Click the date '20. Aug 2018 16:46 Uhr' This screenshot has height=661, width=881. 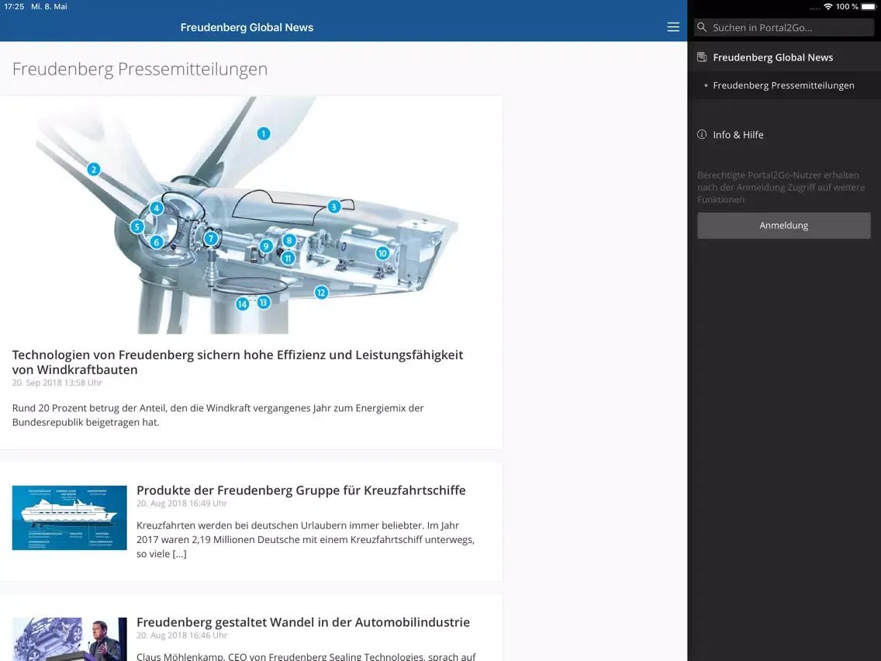point(182,635)
